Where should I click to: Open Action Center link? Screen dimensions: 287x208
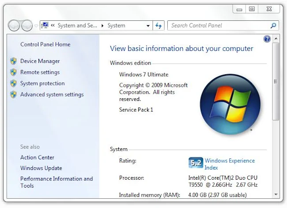coord(37,158)
